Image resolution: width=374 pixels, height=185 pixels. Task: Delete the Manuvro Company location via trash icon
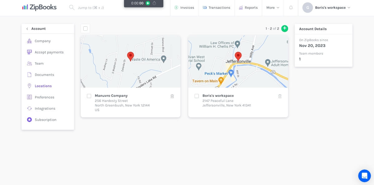tap(172, 96)
